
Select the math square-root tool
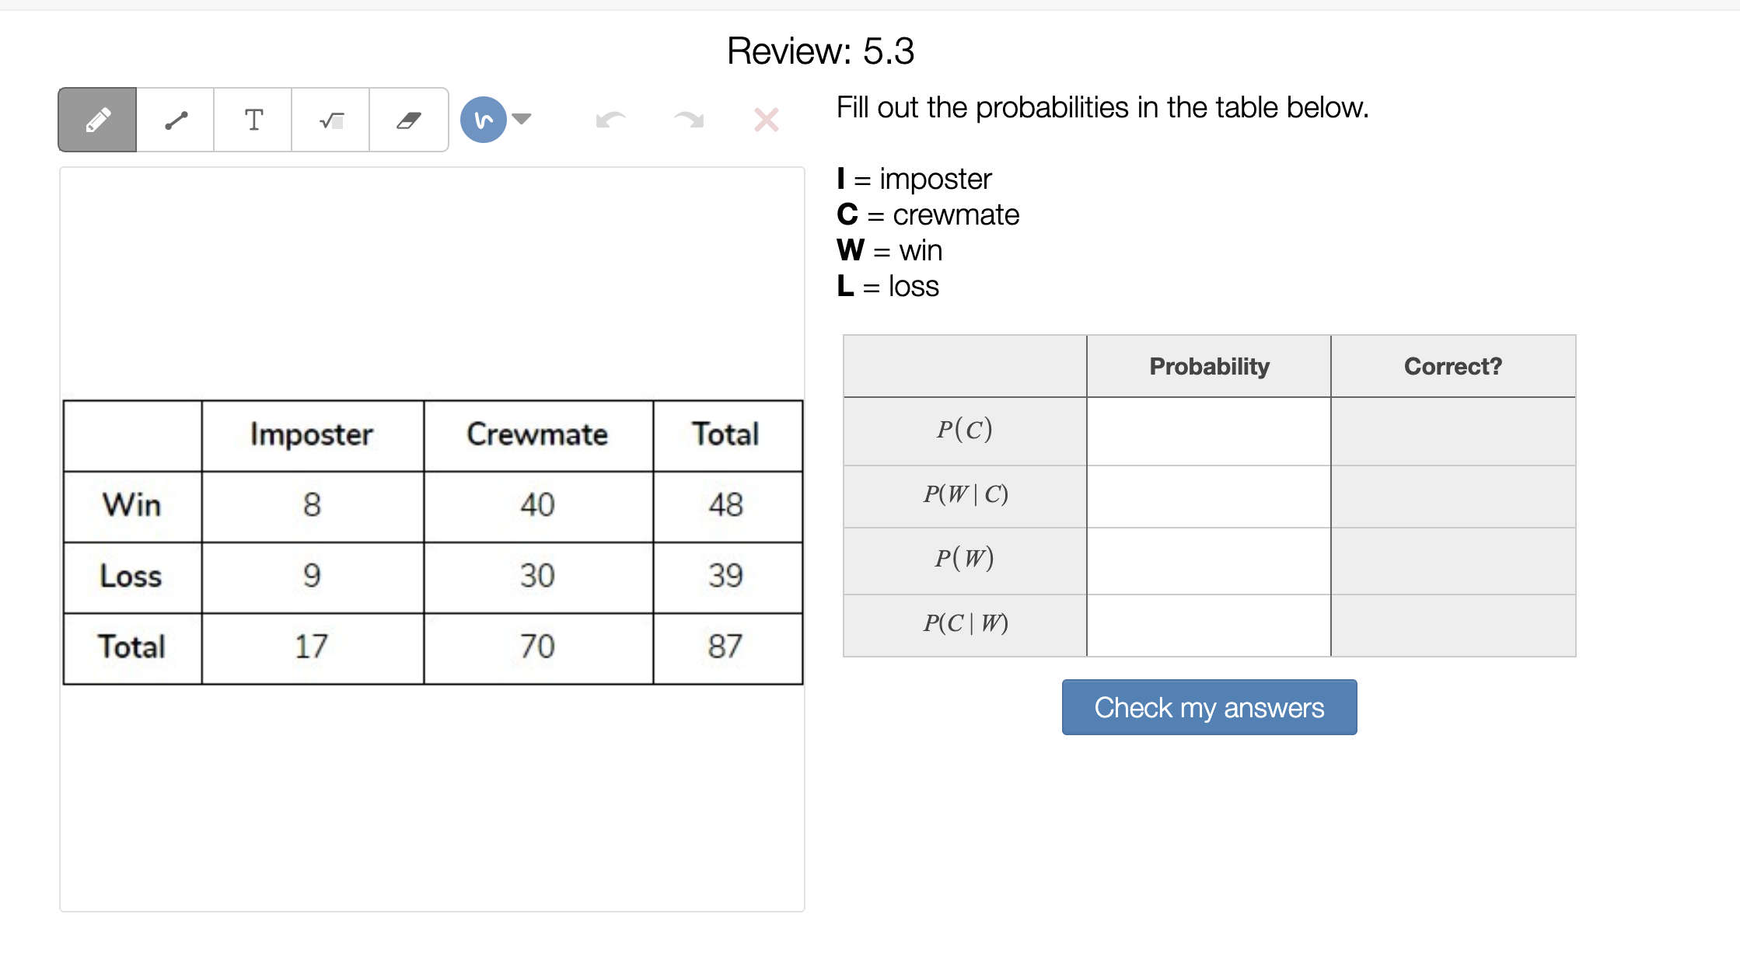pyautogui.click(x=331, y=120)
